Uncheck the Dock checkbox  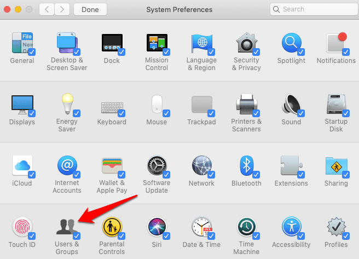tap(121, 52)
